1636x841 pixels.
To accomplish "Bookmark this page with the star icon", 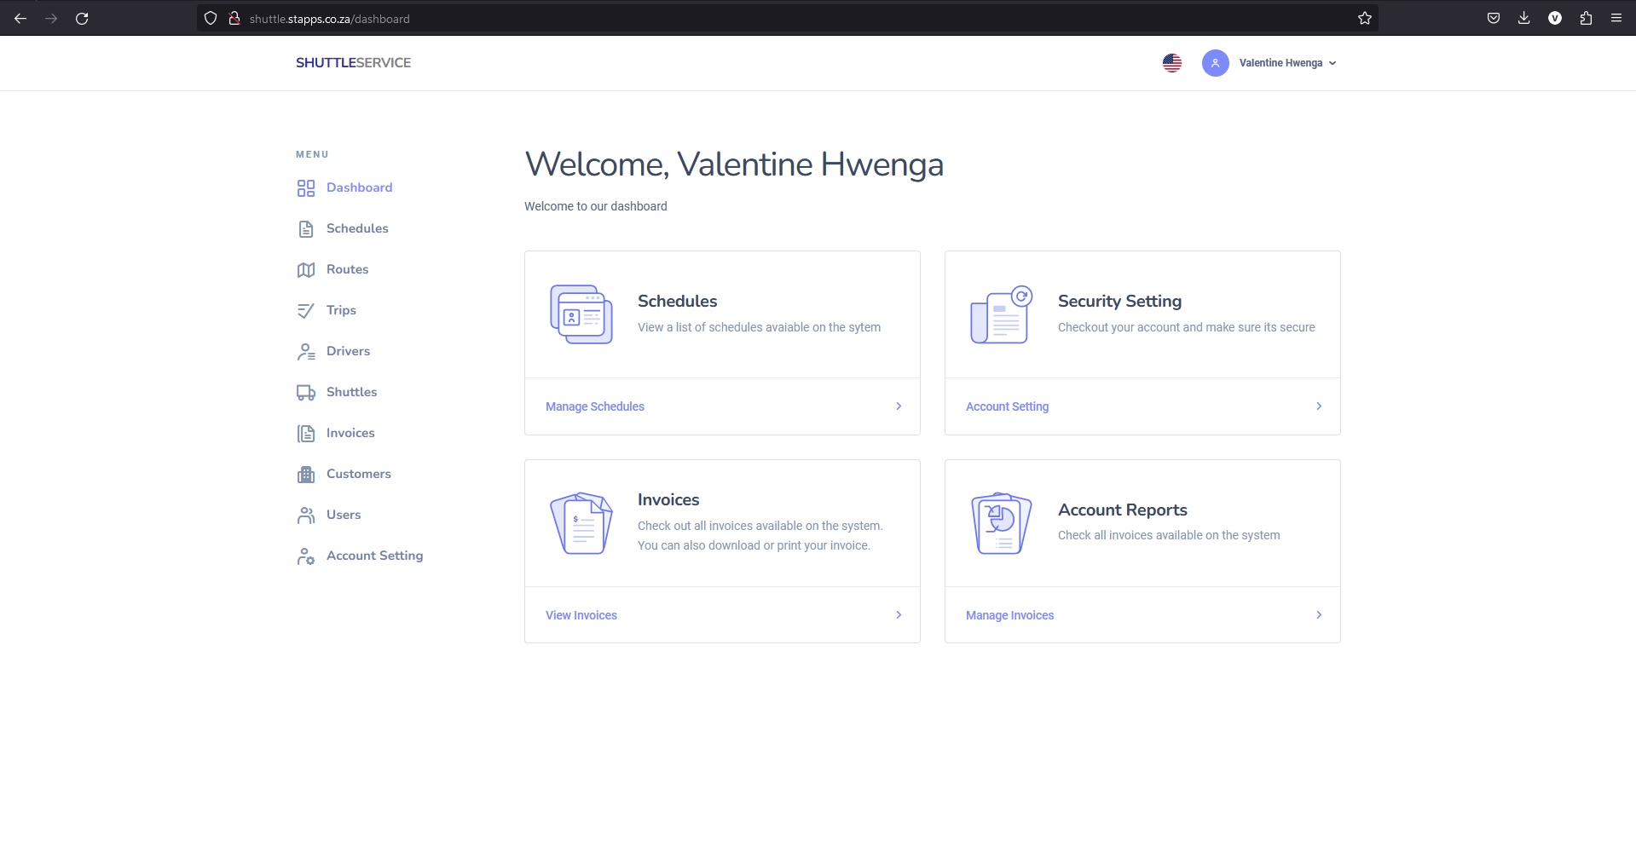I will point(1365,18).
